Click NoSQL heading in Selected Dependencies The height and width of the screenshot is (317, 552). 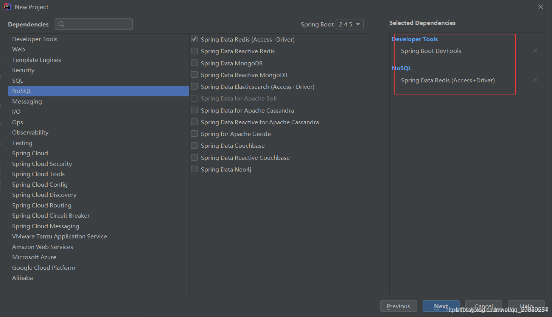401,68
